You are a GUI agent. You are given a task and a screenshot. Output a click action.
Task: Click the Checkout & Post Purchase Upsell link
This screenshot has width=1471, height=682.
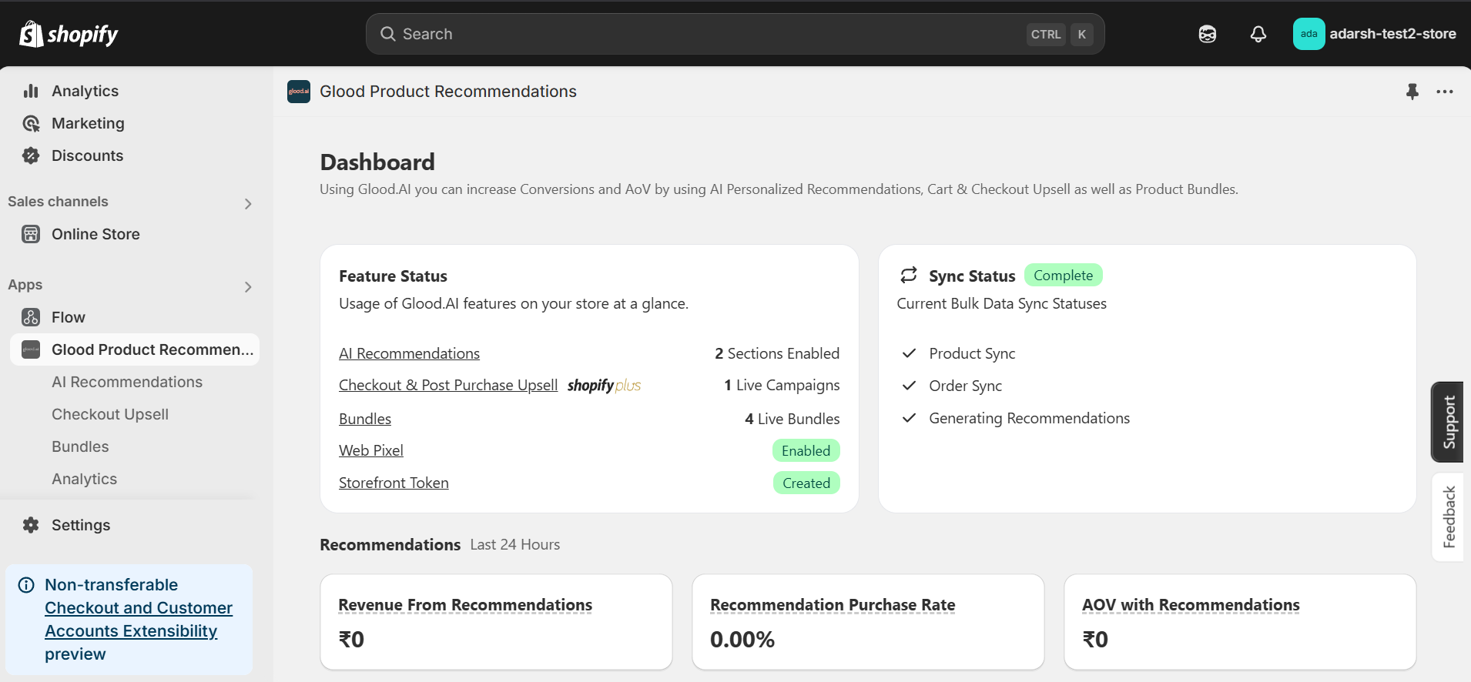point(448,385)
